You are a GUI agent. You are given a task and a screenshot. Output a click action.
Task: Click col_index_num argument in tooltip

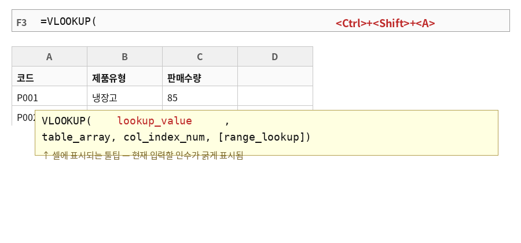click(166, 137)
